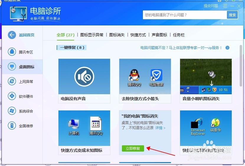Open the menu icon next to 提交问题

[x=225, y=6]
